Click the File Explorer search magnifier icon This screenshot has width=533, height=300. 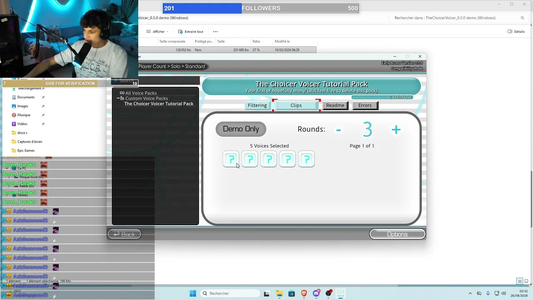coord(522,18)
